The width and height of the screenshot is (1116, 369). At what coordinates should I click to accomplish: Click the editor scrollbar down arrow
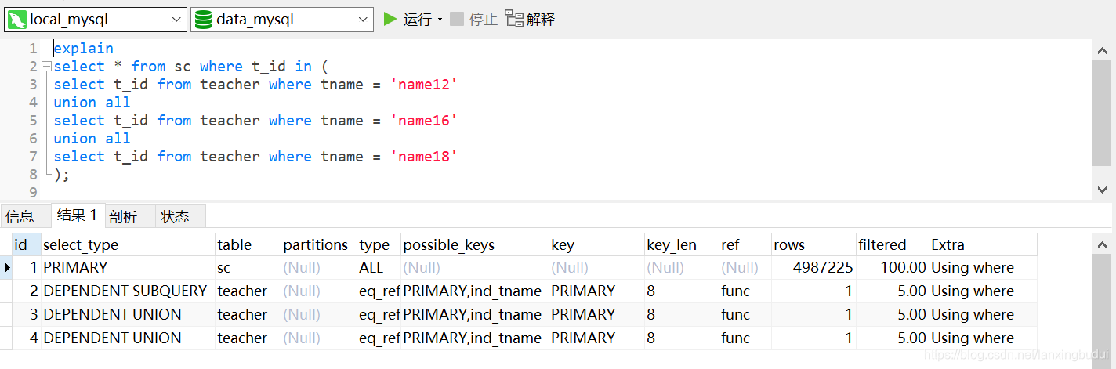pos(1101,189)
